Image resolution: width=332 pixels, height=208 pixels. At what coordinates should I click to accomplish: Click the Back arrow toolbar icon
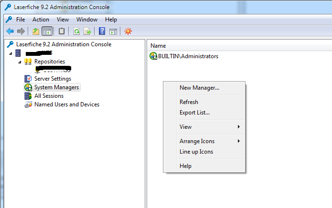(10, 31)
